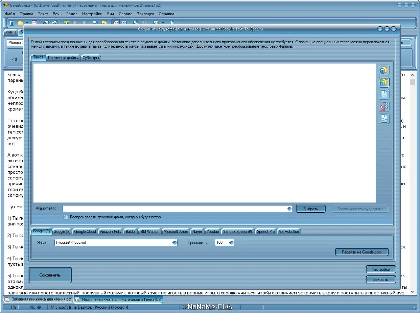Switch to the SpeechPro tab
The height and width of the screenshot is (313, 420).
pyautogui.click(x=266, y=232)
